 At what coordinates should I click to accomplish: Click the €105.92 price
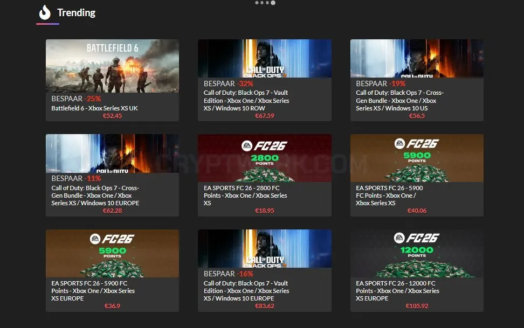pos(417,306)
